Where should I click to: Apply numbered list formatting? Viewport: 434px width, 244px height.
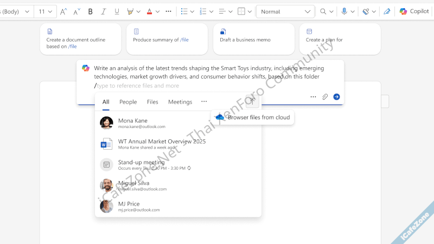[x=203, y=11]
